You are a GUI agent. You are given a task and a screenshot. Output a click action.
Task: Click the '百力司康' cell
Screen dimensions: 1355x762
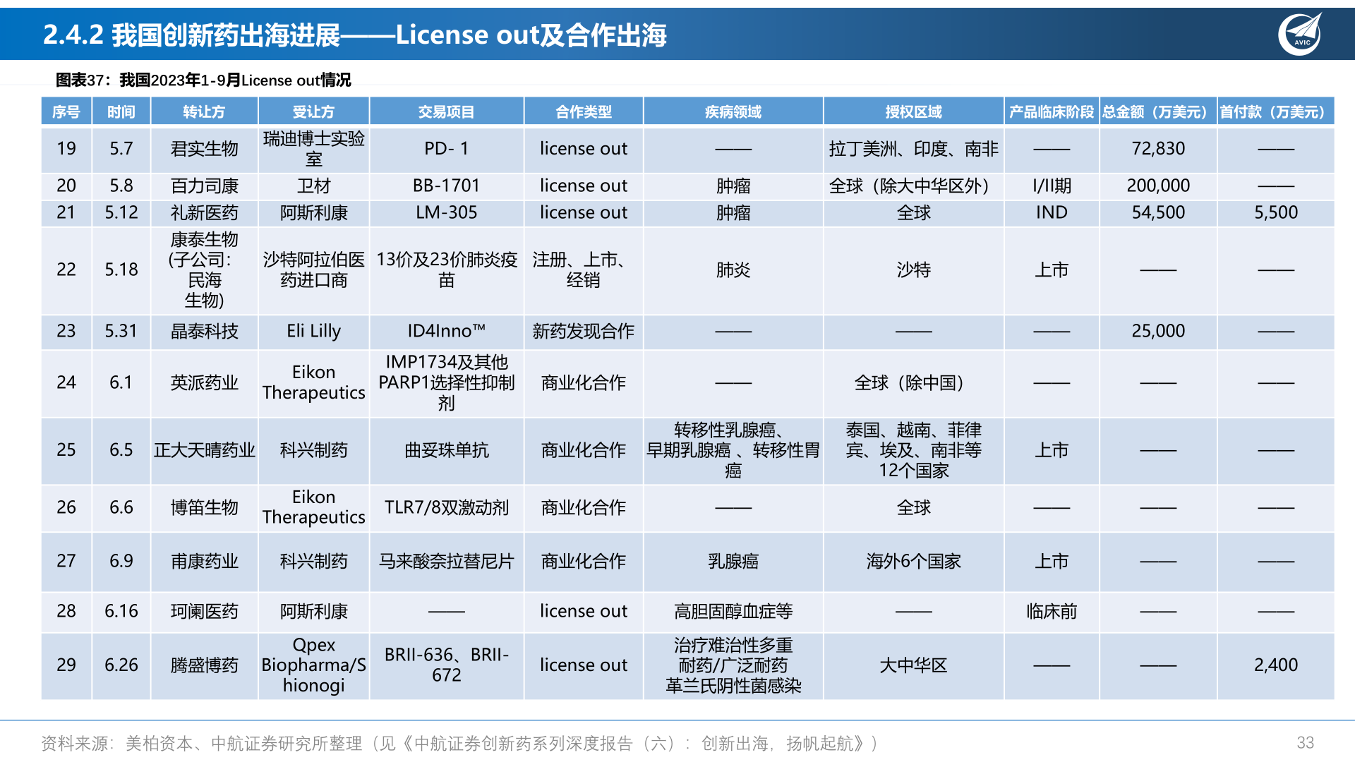204,186
